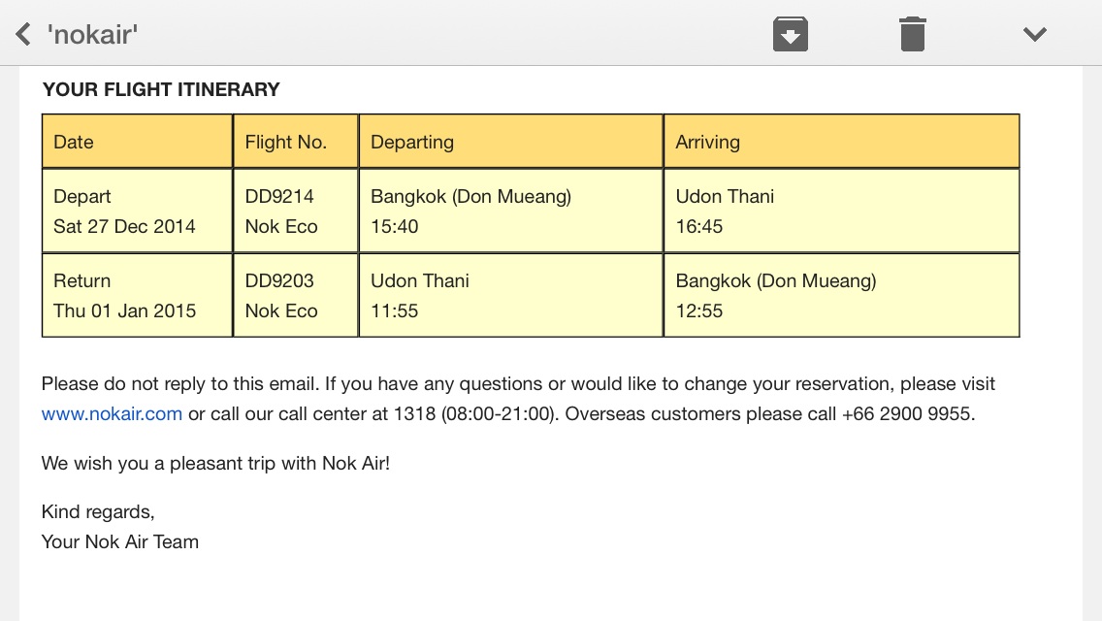Viewport: 1102px width, 621px height.
Task: Tap the YOUR FLIGHT ITINERARY heading
Action: [161, 89]
